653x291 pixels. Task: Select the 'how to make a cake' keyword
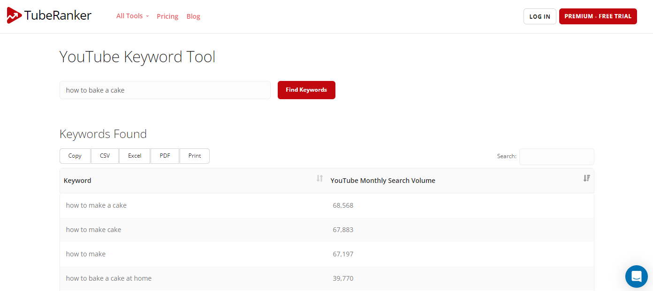(96, 205)
